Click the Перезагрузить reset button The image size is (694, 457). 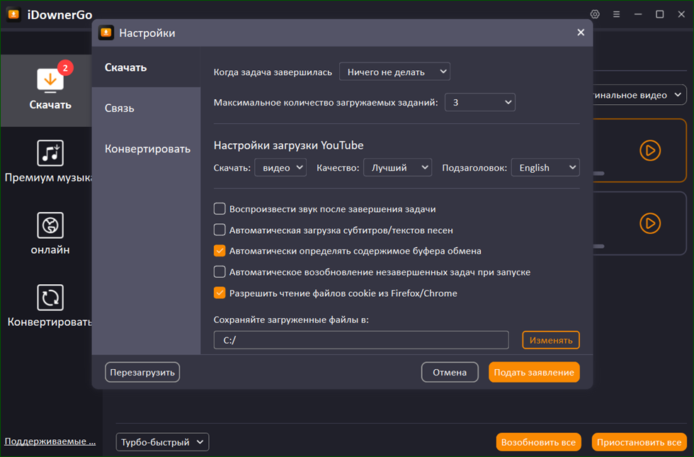tap(142, 373)
